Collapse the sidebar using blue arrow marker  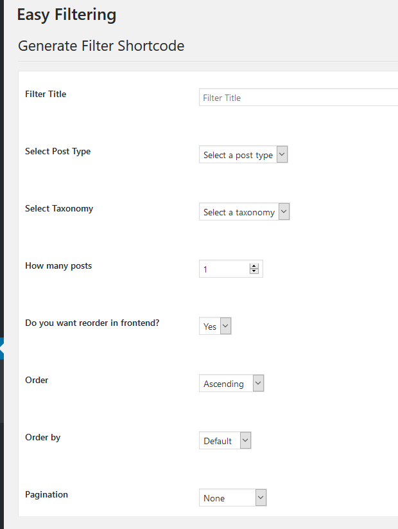pos(2,348)
